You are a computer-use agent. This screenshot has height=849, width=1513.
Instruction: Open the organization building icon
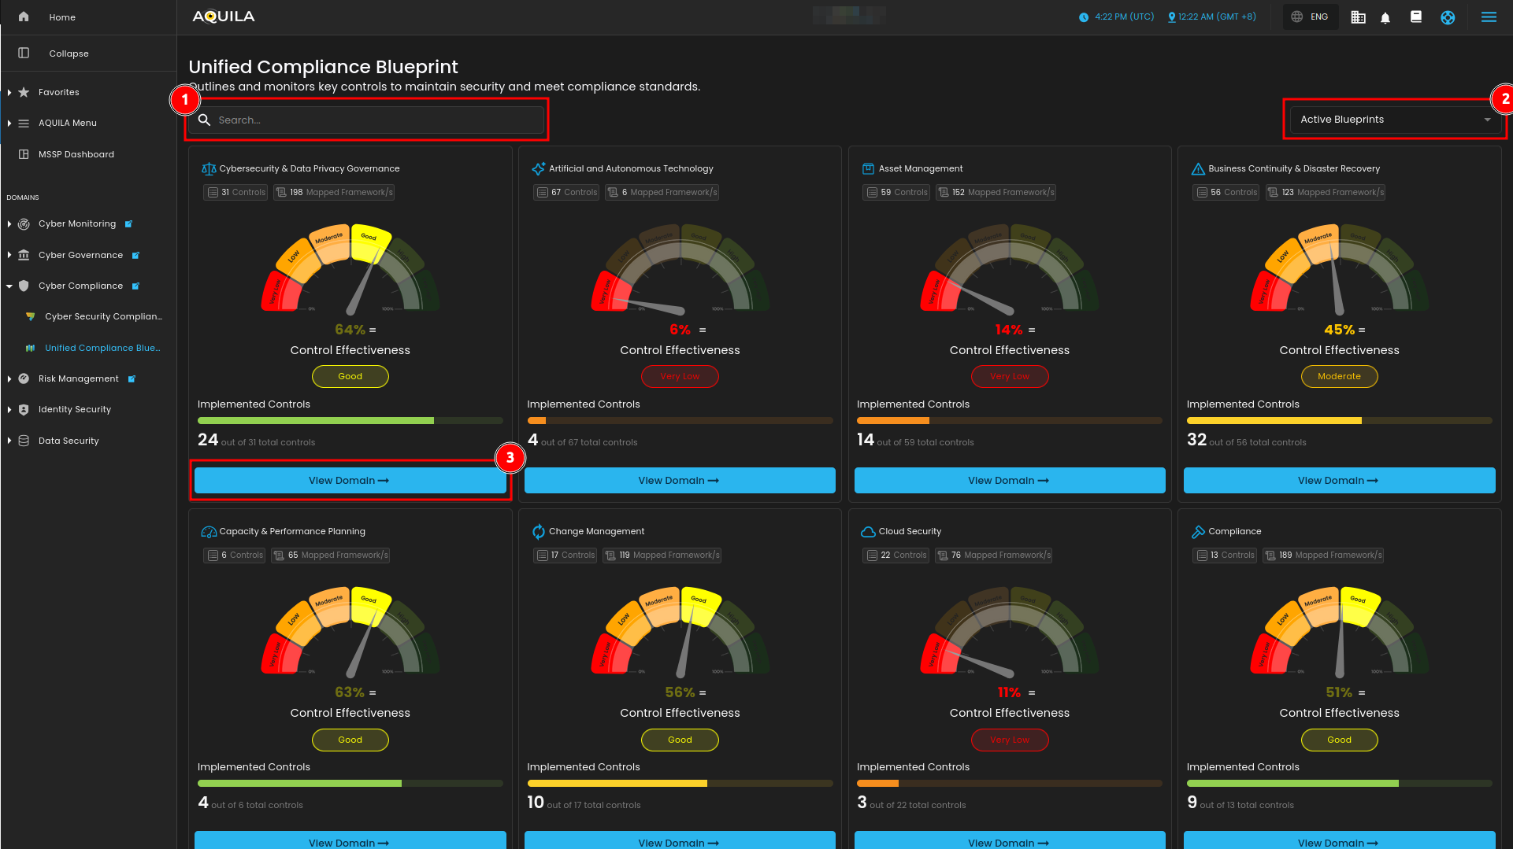coord(1358,17)
